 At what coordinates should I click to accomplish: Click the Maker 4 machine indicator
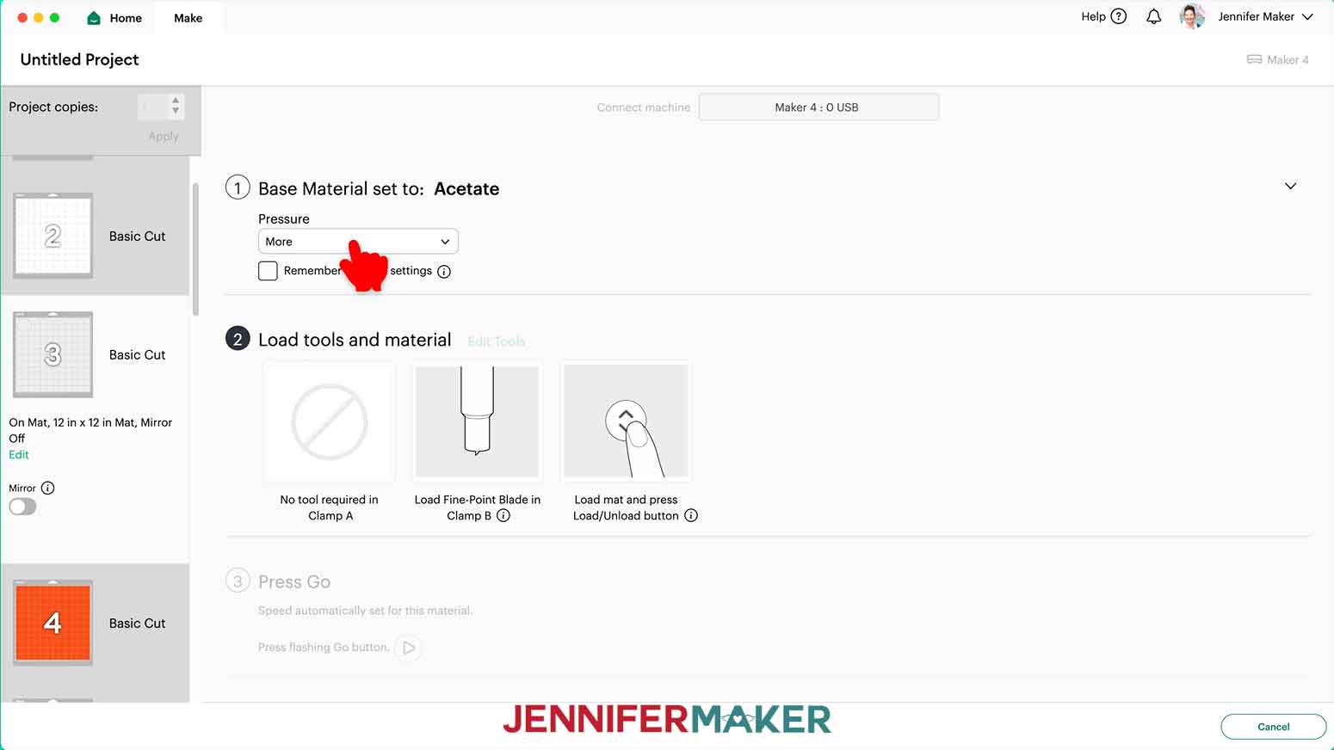[1277, 59]
